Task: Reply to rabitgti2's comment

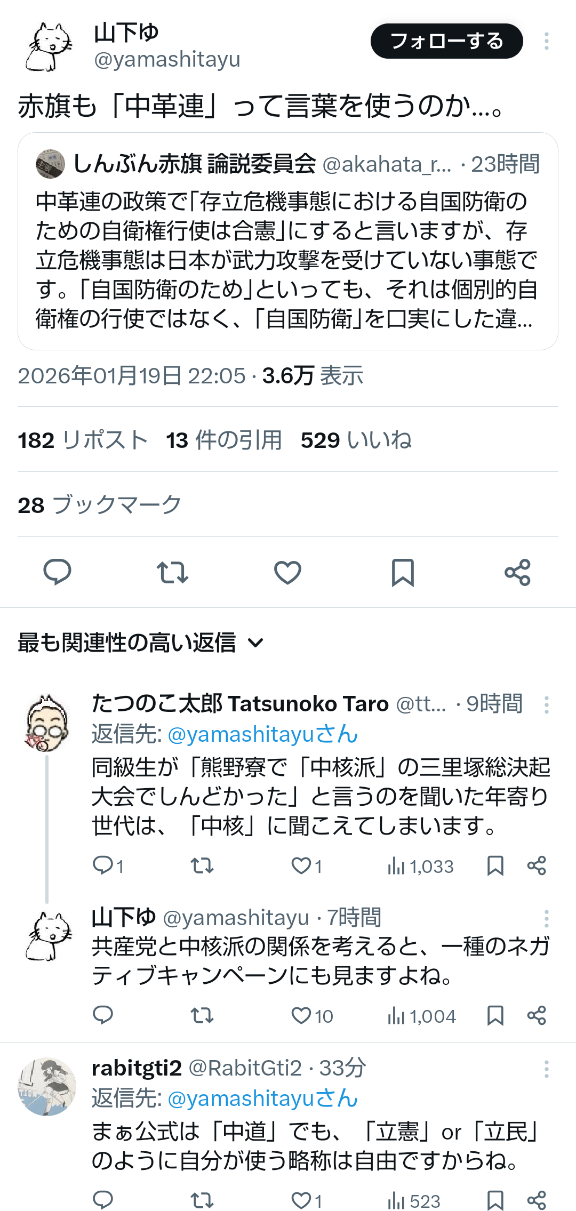Action: [x=103, y=1200]
